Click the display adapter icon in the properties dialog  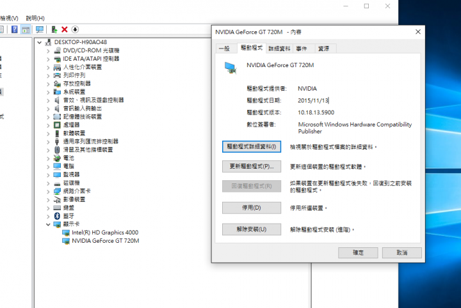[x=230, y=68]
